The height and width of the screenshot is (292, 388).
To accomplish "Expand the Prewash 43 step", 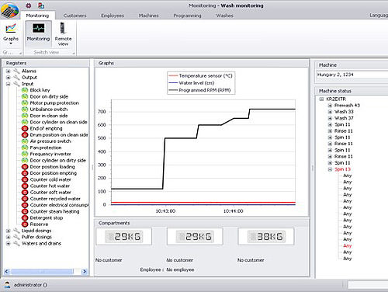I will pyautogui.click(x=330, y=106).
